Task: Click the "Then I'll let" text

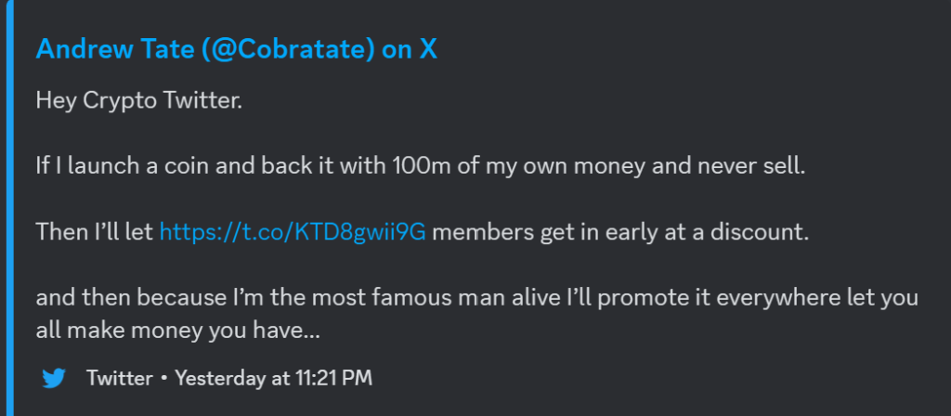Action: [95, 232]
